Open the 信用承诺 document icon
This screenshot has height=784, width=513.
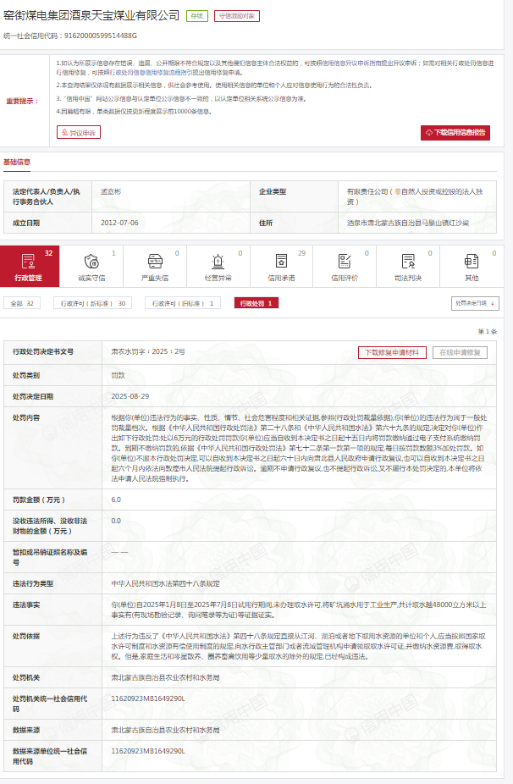tap(281, 262)
